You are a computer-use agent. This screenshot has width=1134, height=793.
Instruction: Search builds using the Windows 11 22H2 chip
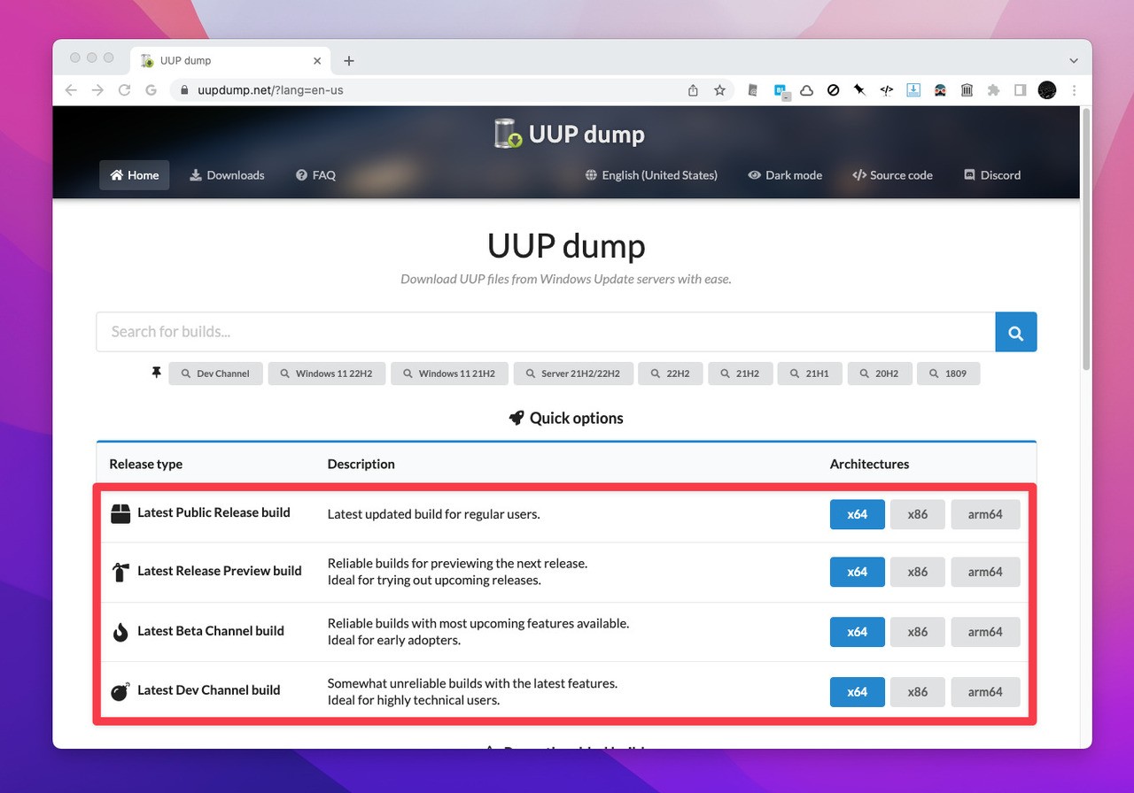click(326, 373)
